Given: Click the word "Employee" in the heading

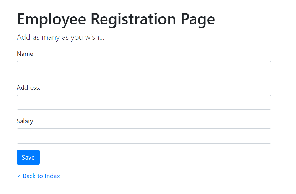Looking at the screenshot, I should (51, 19).
